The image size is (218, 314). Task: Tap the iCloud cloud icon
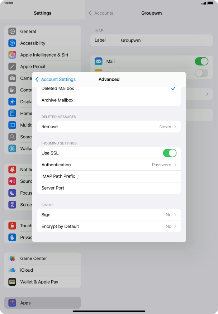point(13,270)
